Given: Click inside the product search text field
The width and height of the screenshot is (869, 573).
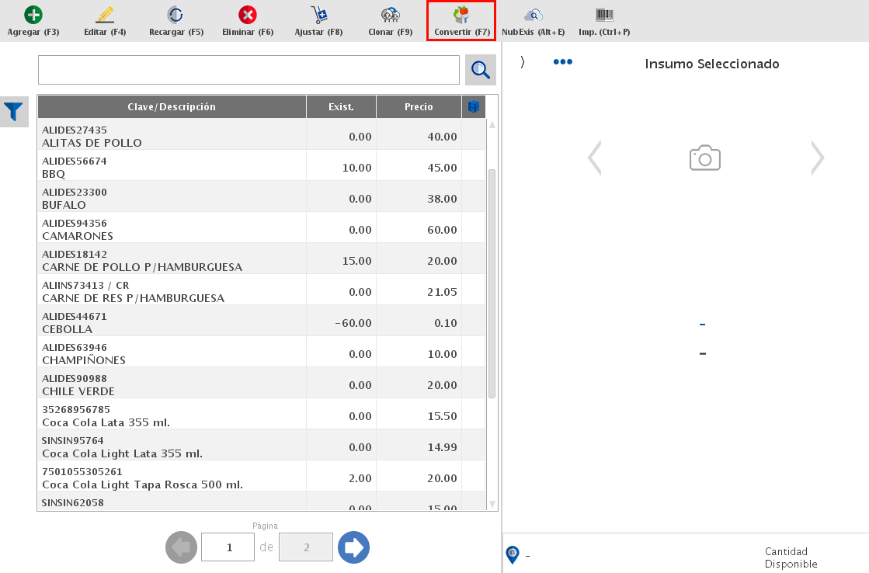Looking at the screenshot, I should [x=249, y=70].
